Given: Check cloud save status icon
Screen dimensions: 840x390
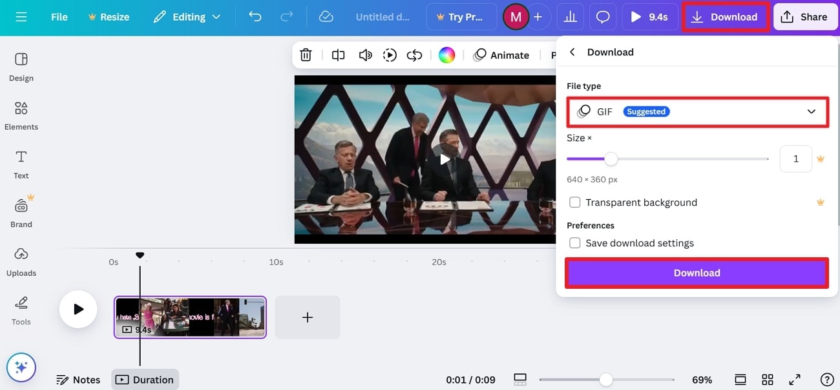Looking at the screenshot, I should click(x=326, y=17).
